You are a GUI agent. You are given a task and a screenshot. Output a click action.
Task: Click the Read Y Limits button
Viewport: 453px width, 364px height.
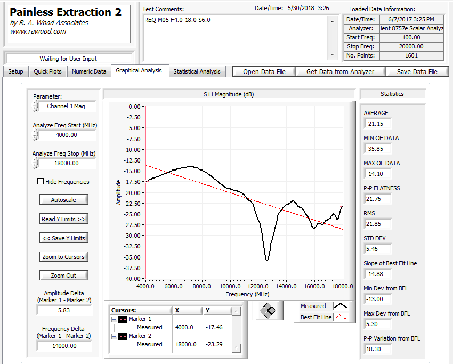(x=63, y=219)
